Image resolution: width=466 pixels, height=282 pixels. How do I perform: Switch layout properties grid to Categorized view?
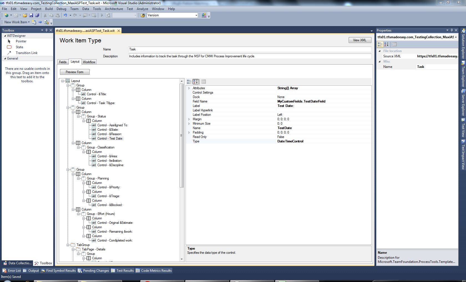point(189,82)
